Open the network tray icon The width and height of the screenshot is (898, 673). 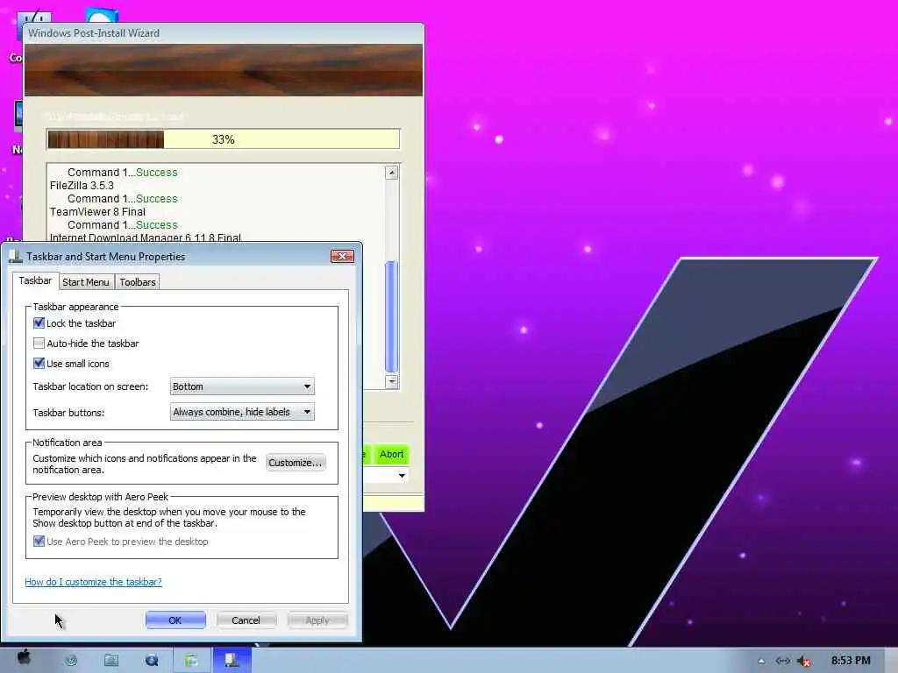point(783,661)
